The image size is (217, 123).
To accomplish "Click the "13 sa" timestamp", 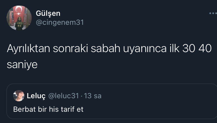I will (x=93, y=96).
